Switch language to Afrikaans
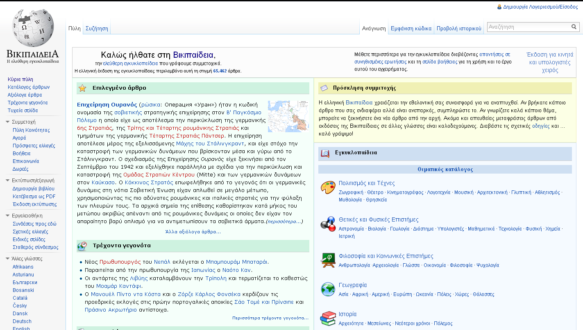Screen dimensions: 583x330 pos(23,267)
